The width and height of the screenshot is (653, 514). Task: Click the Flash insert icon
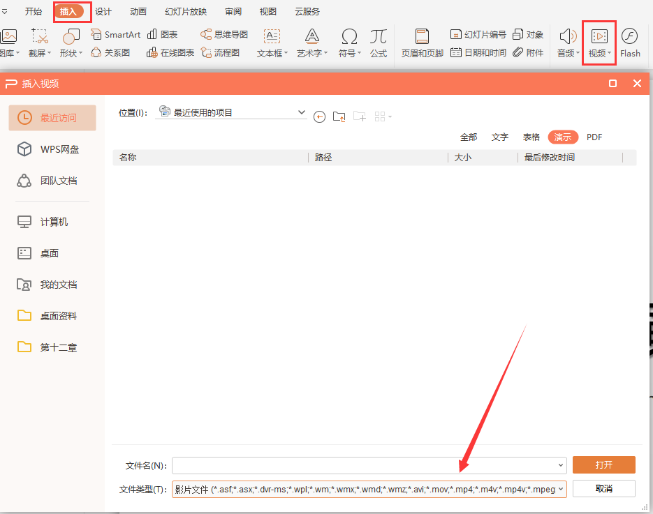click(x=629, y=38)
